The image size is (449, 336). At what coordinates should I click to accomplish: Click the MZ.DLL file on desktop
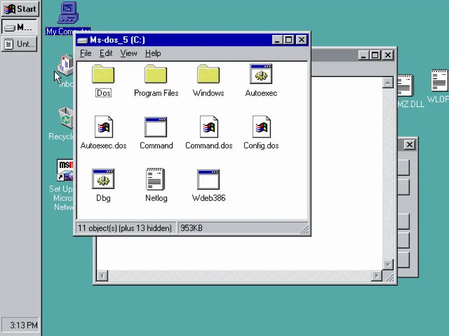(405, 86)
